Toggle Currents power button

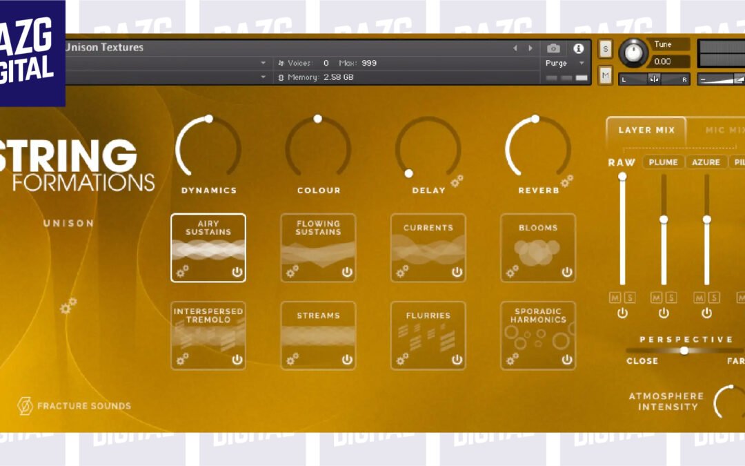point(457,272)
